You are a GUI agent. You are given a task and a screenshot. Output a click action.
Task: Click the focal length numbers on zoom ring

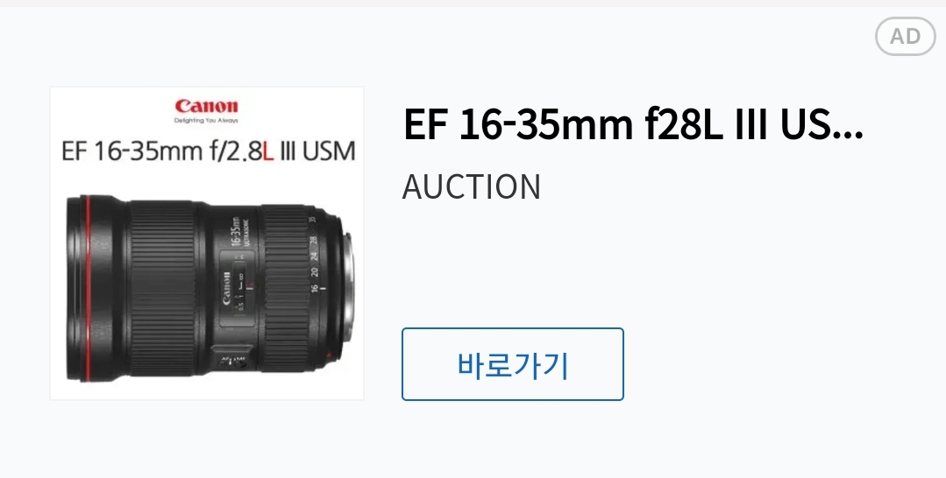[x=314, y=257]
